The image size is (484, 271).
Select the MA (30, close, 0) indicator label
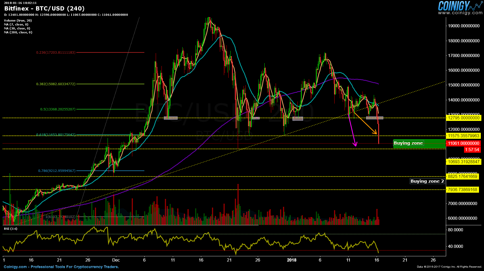(17, 28)
